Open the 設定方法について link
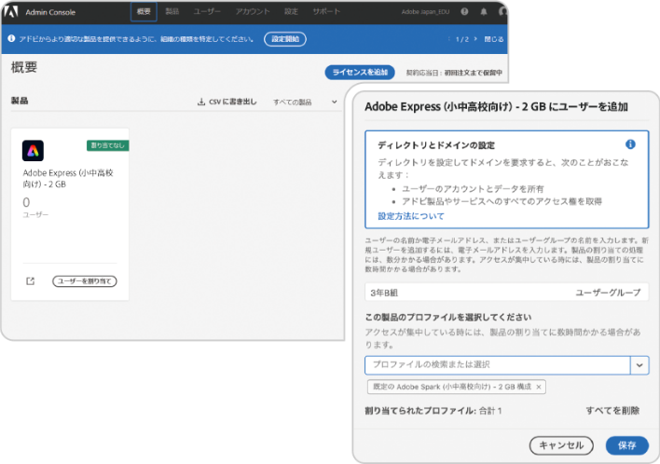 click(x=411, y=216)
